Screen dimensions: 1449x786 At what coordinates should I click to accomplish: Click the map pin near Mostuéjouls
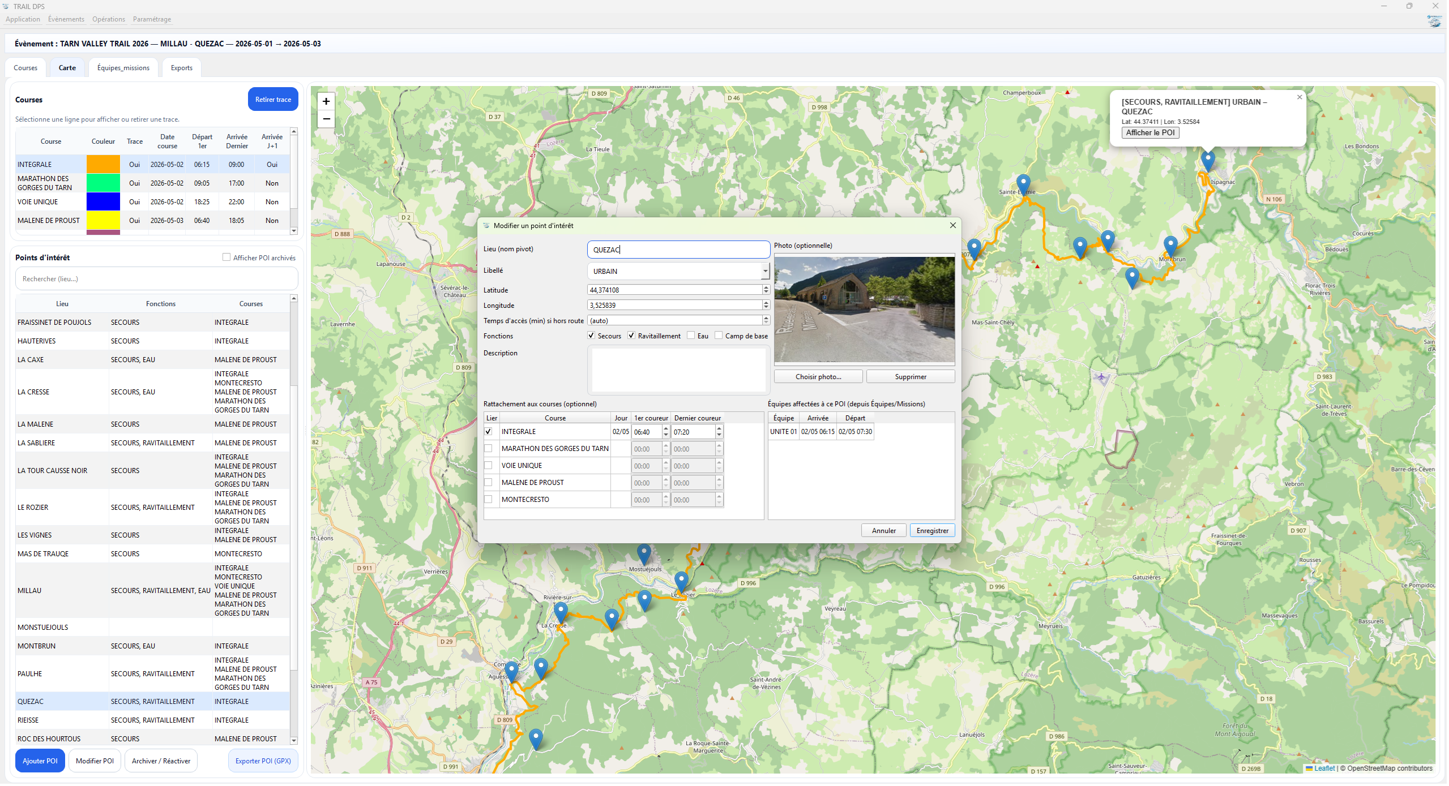[644, 553]
